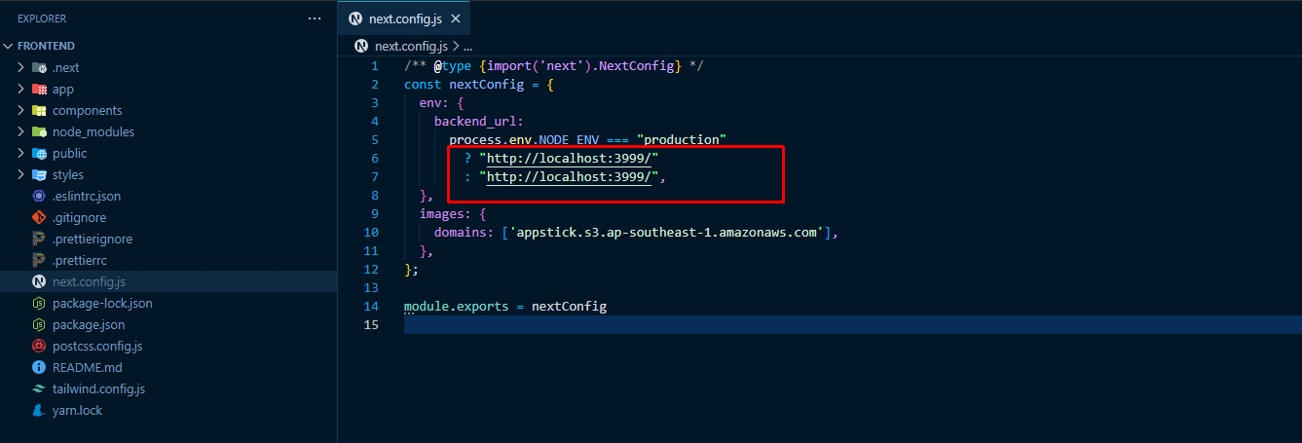Click the Tailwind icon beside tailwind.config.js
The image size is (1302, 443).
point(39,388)
